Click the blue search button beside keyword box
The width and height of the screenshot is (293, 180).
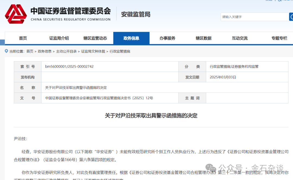pos(291,17)
